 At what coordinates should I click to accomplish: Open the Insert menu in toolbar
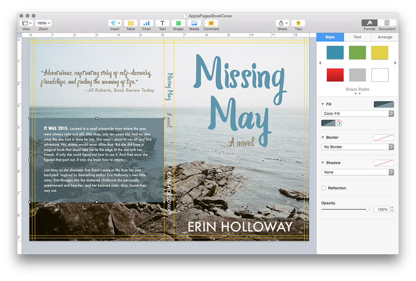click(114, 23)
